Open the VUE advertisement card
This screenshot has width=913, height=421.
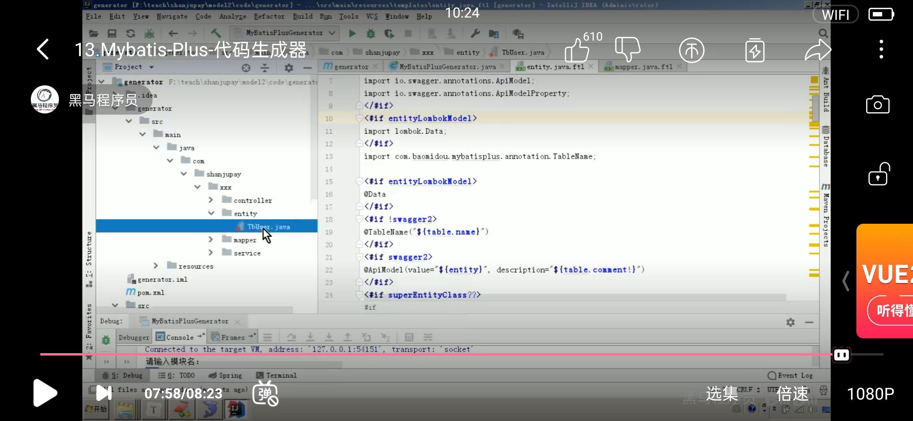tap(885, 281)
